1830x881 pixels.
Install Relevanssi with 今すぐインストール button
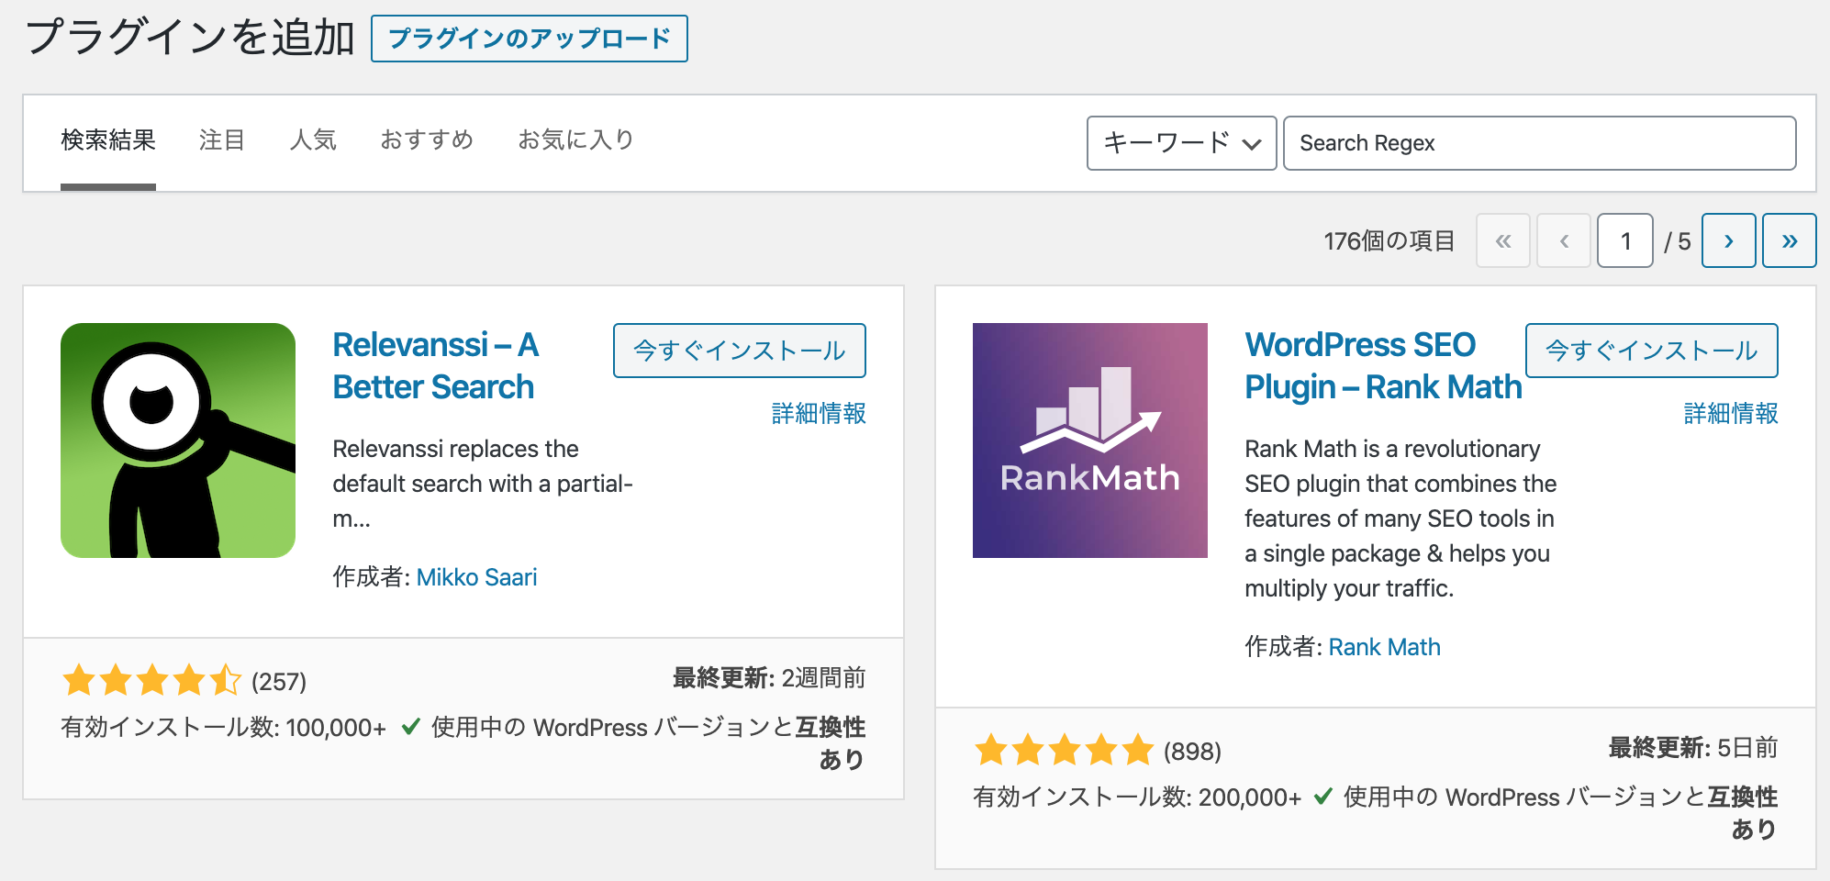point(740,351)
